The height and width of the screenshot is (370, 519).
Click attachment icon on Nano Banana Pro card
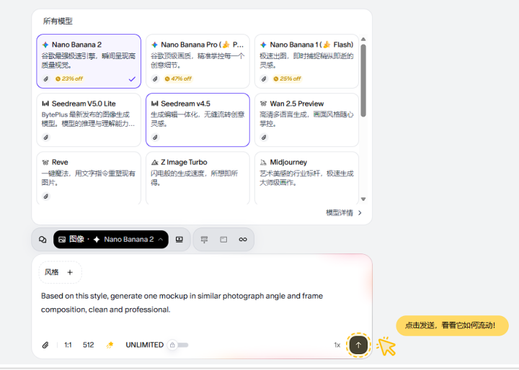click(x=155, y=78)
